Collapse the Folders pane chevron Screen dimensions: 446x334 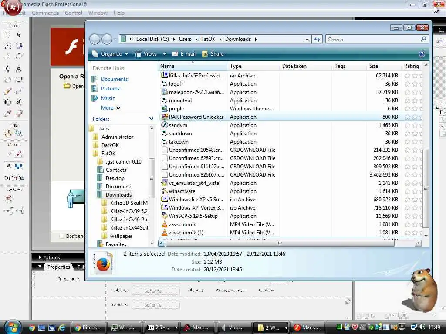tap(151, 119)
